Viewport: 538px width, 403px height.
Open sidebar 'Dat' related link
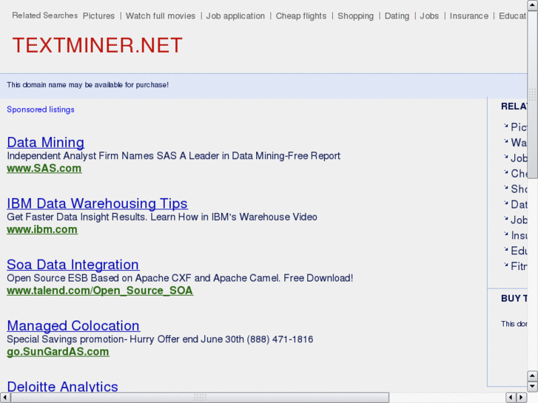[x=519, y=204]
